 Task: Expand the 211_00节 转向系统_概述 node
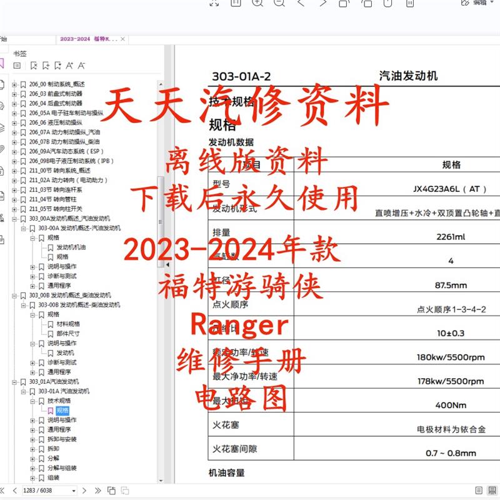pos(14,171)
